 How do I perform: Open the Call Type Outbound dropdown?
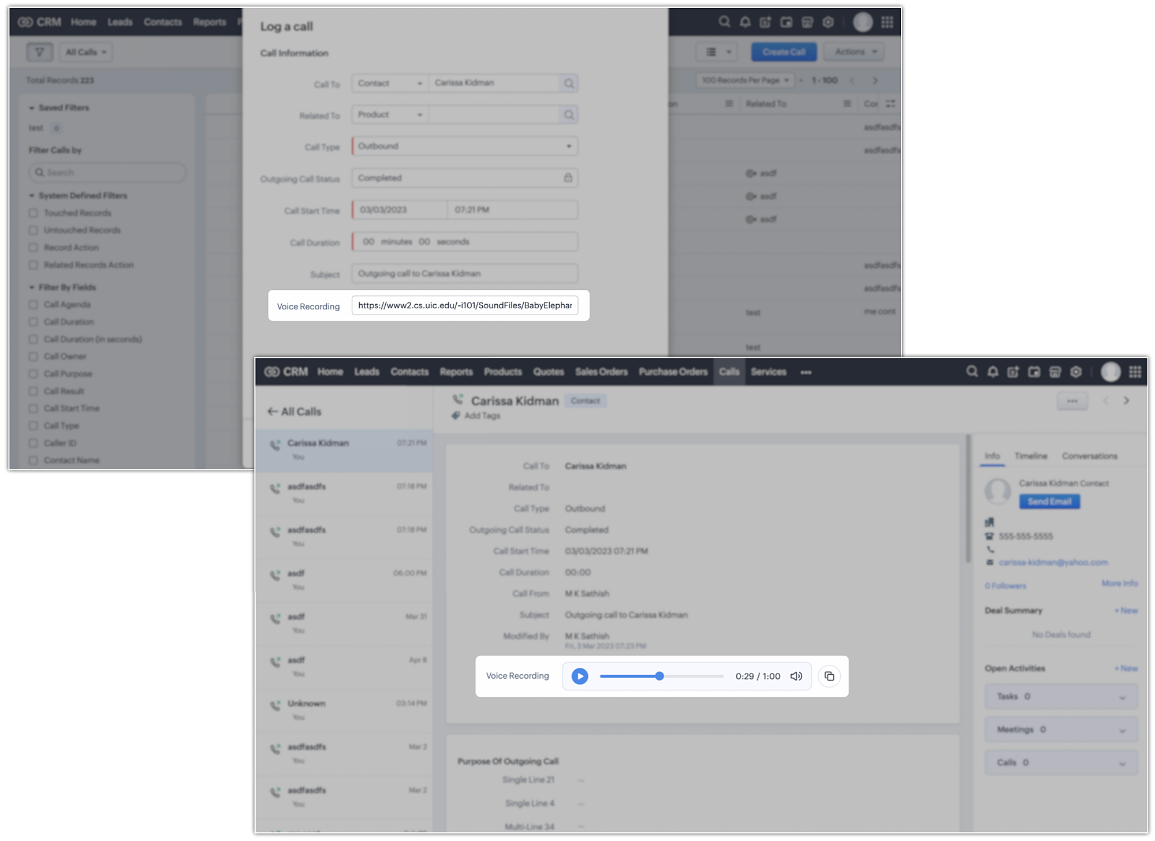point(465,146)
